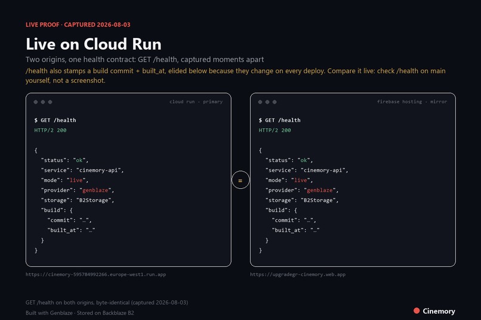
Task: Open the cinemory europe-west1 run.app URL
Action: [x=95, y=274]
